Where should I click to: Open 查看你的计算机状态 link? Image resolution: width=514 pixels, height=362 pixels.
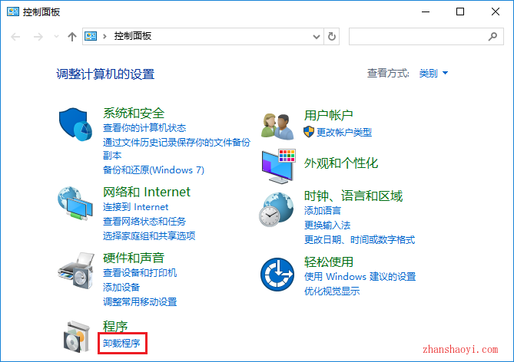click(144, 127)
